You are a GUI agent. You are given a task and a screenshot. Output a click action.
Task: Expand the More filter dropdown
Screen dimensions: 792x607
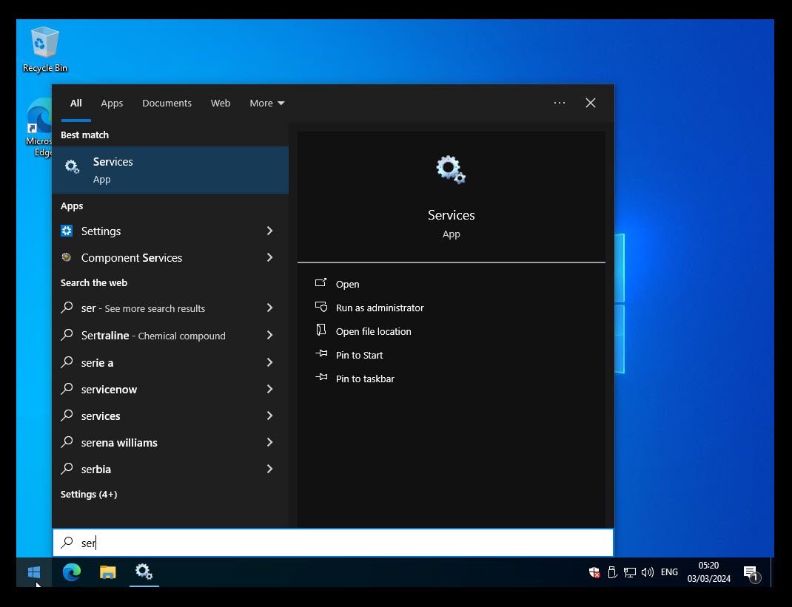point(266,103)
